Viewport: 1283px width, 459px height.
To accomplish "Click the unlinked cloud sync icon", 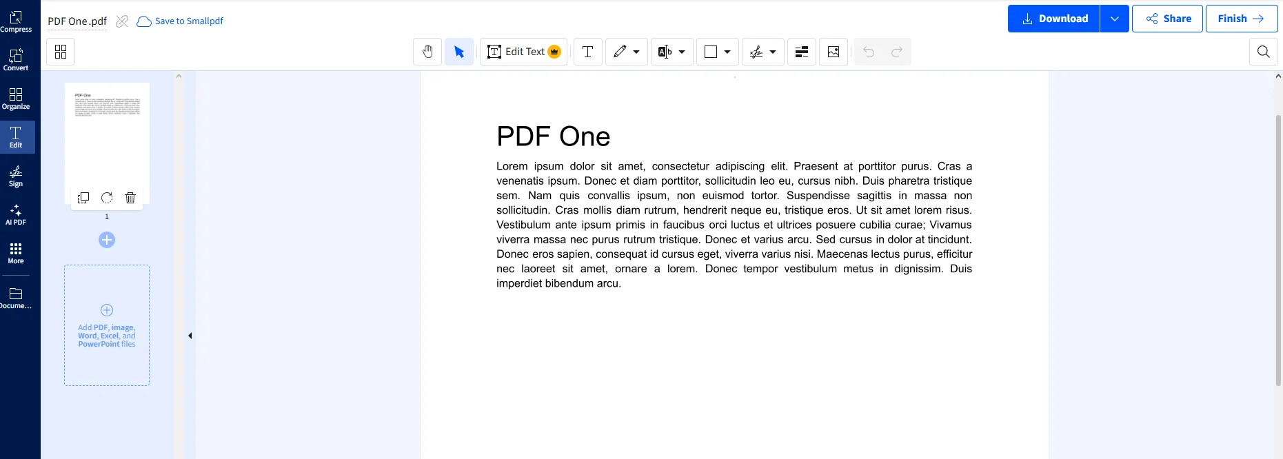I will point(122,21).
